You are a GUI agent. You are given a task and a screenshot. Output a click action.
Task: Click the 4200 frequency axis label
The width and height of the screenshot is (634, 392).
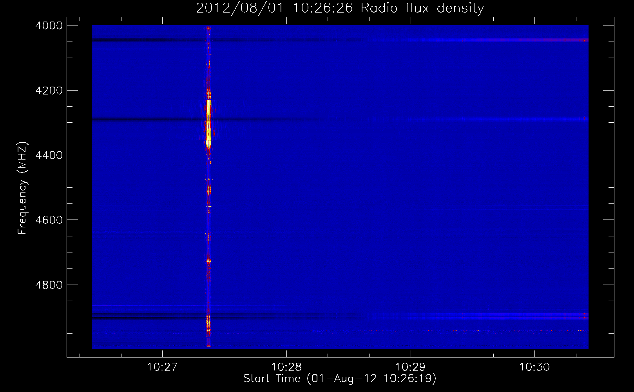(x=49, y=91)
